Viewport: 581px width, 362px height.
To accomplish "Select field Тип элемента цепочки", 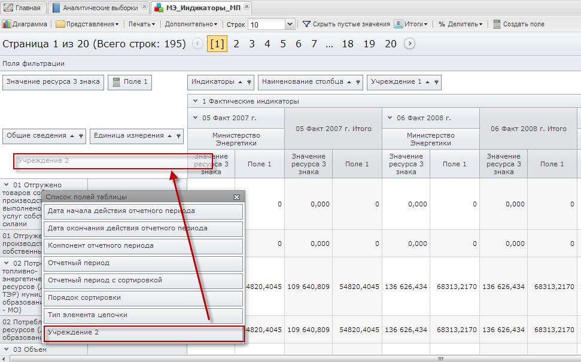I will coord(144,316).
